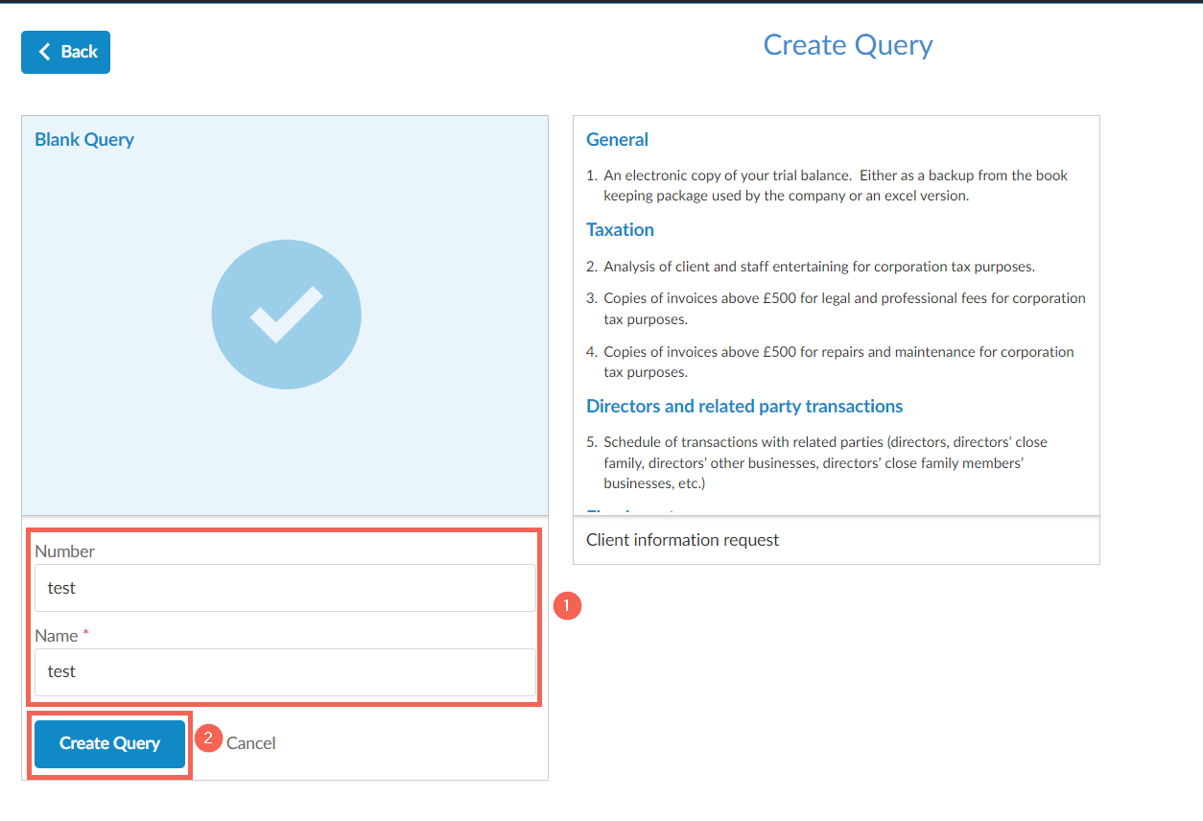This screenshot has width=1203, height=821.
Task: Click the Create Query page title
Action: pos(848,45)
